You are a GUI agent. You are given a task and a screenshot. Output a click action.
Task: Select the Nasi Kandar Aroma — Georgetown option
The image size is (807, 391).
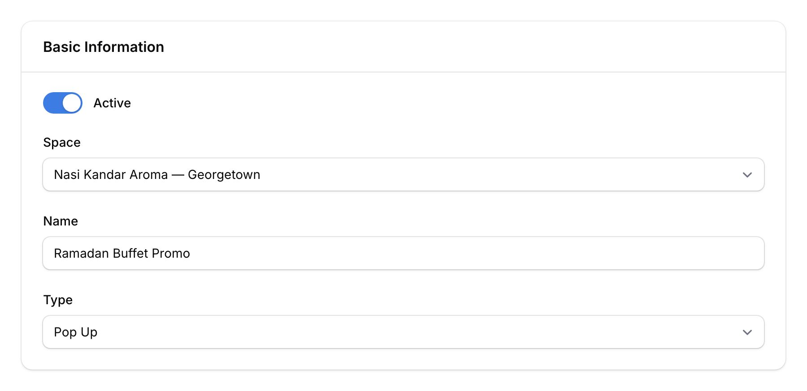403,174
